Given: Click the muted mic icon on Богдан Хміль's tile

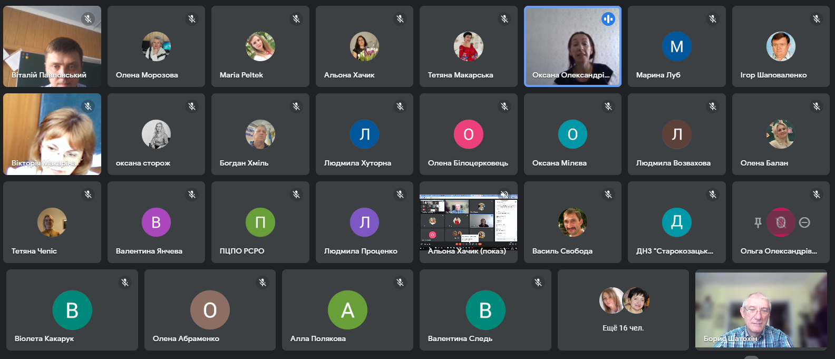Looking at the screenshot, I should (x=296, y=106).
